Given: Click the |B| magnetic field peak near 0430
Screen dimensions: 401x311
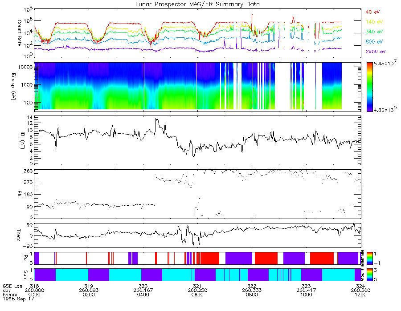Looking at the screenshot, I should click(x=156, y=119).
